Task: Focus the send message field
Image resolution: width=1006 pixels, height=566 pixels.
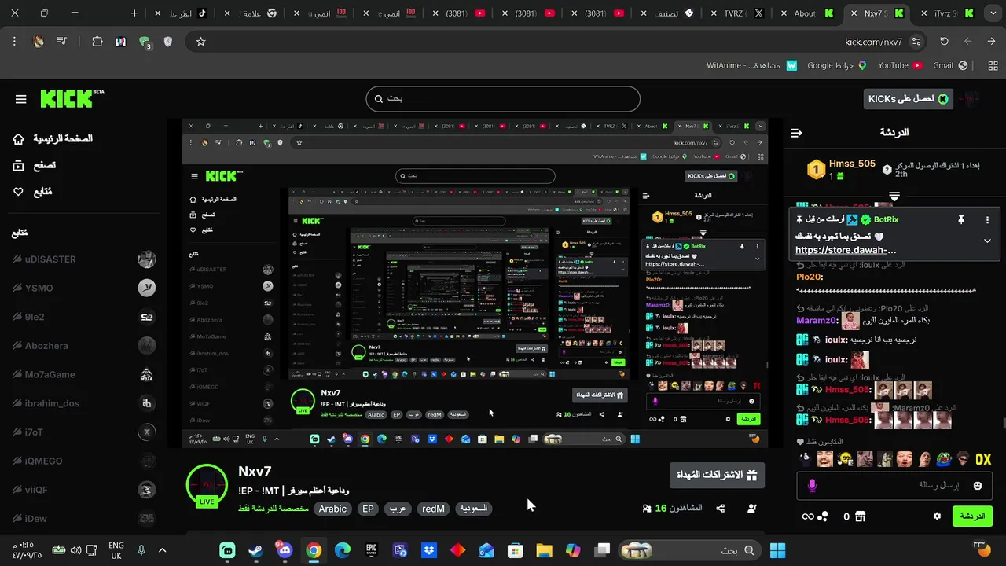Action: [896, 486]
